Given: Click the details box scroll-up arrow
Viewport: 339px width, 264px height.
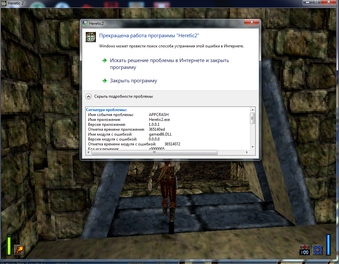Looking at the screenshot, I should point(253,110).
